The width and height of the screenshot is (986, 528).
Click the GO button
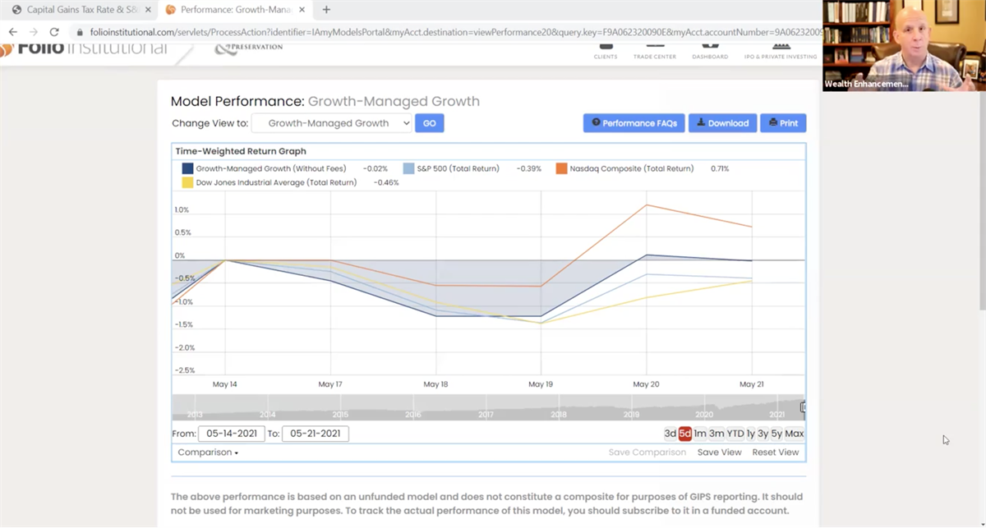(x=429, y=123)
